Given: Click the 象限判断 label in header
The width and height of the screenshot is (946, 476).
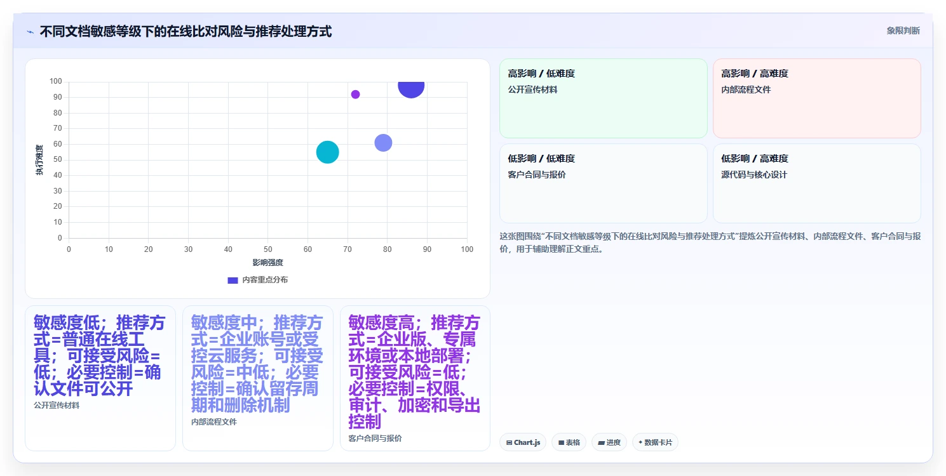Looking at the screenshot, I should (x=903, y=30).
